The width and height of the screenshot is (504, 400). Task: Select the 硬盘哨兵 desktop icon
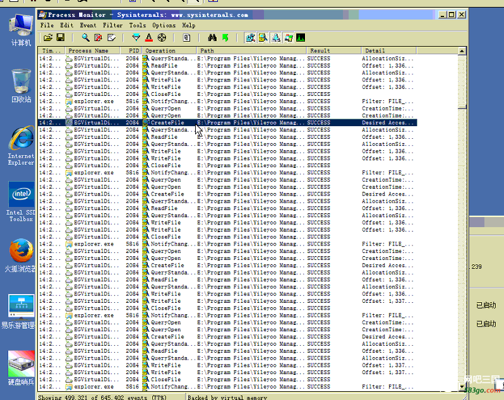(21, 368)
